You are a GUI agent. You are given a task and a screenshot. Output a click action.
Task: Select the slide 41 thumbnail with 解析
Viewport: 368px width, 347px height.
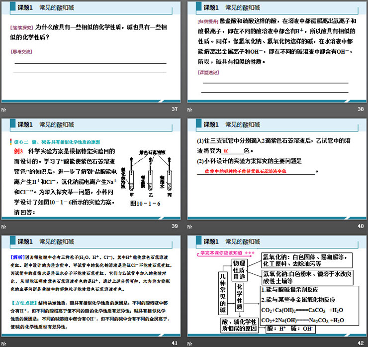[x=91, y=287]
